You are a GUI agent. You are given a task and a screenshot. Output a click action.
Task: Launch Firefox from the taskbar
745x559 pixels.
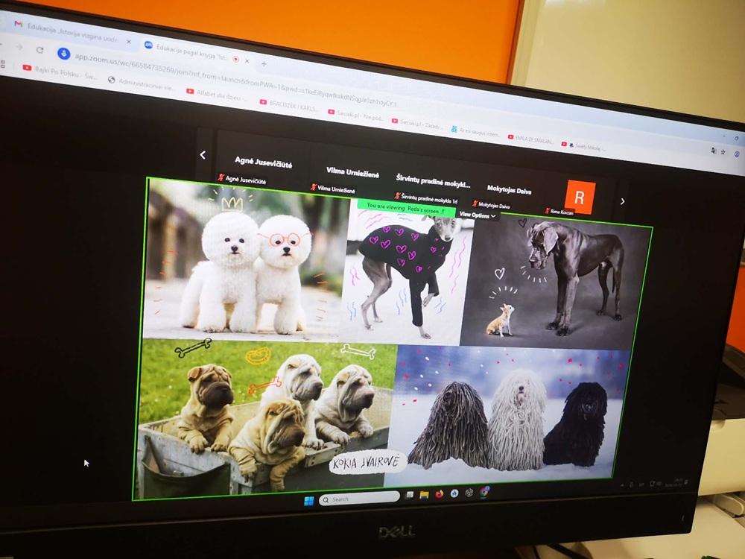439,493
